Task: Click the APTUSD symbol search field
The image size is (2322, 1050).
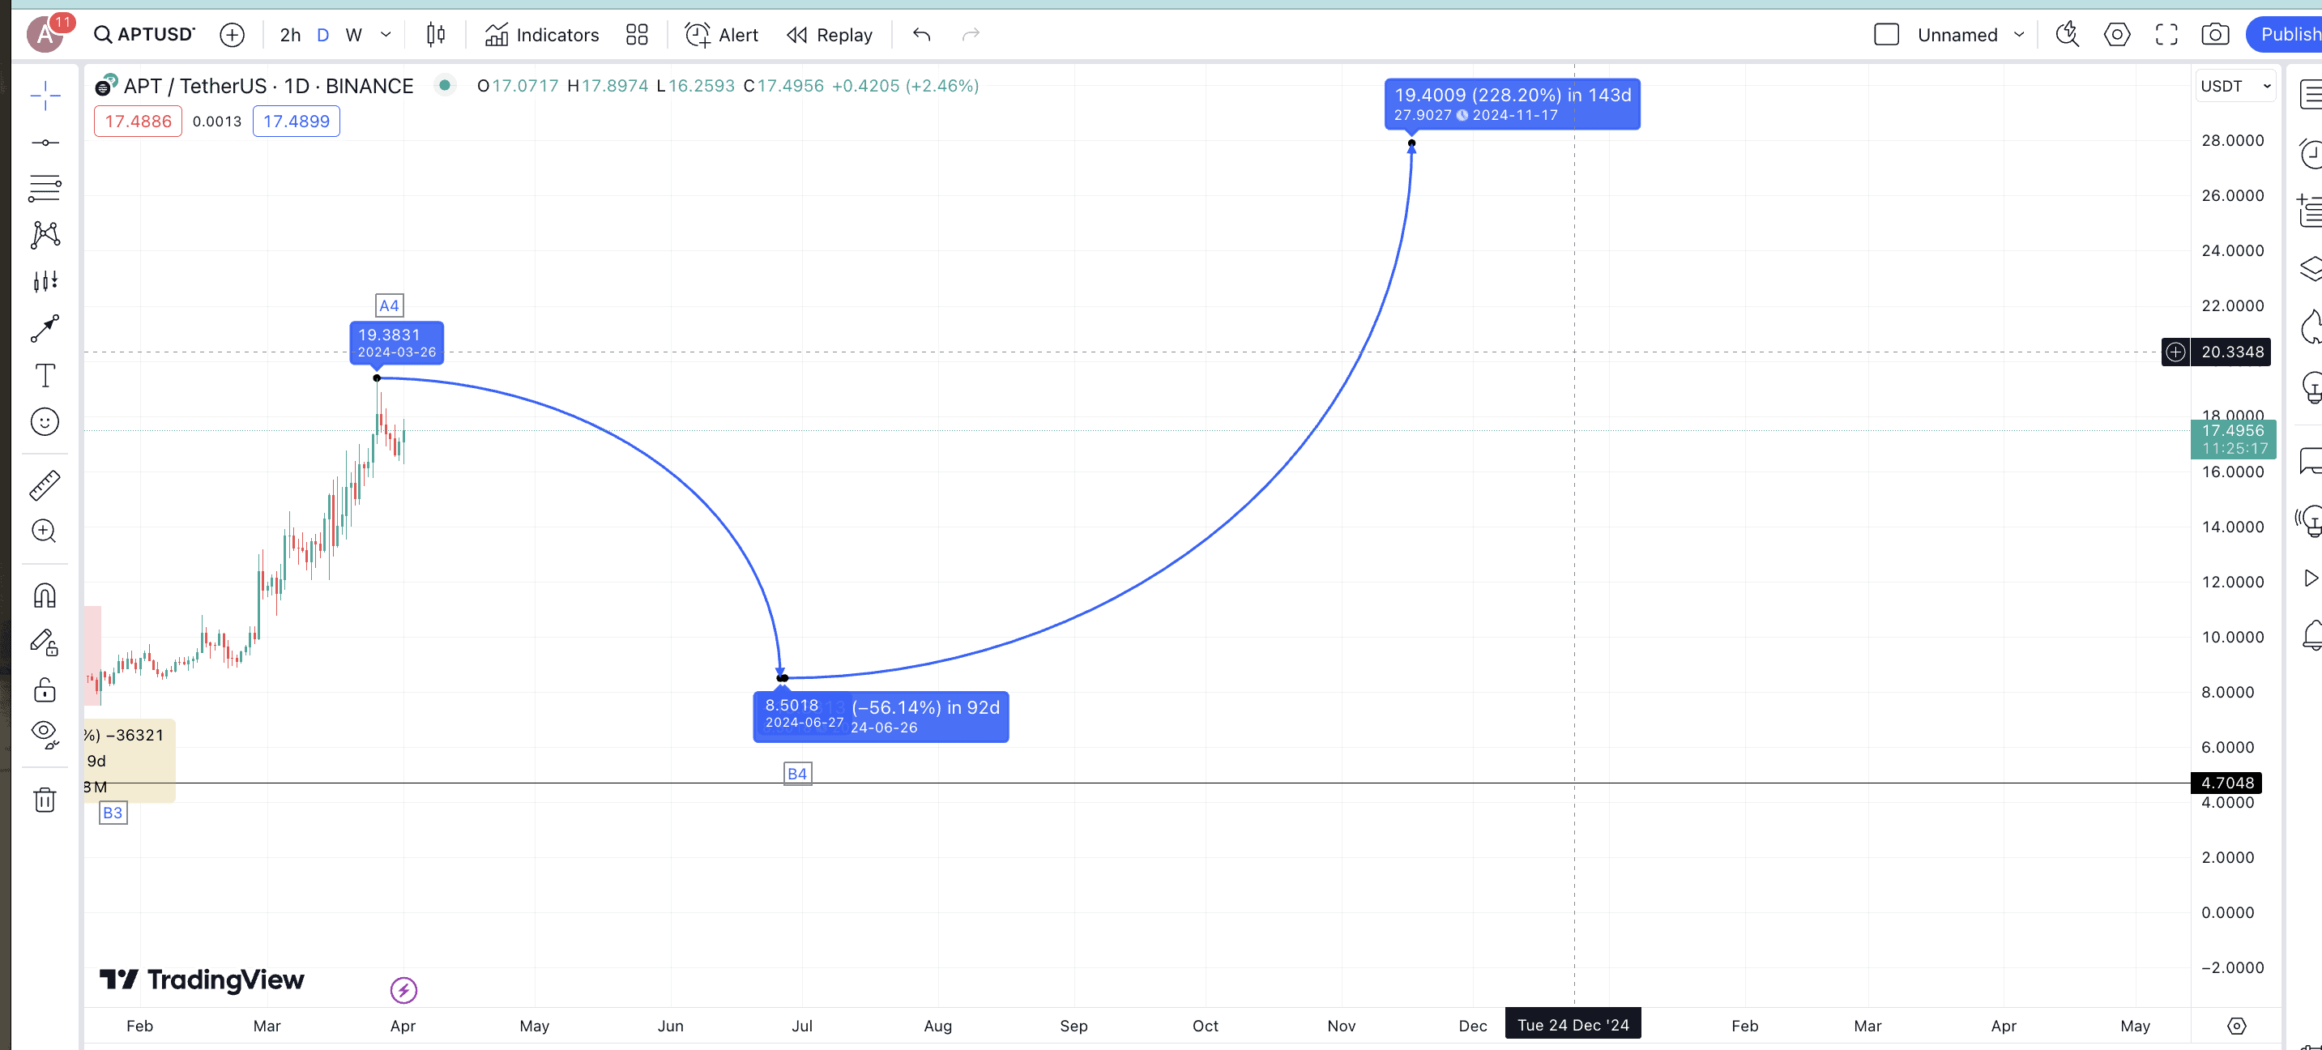Action: [x=145, y=34]
